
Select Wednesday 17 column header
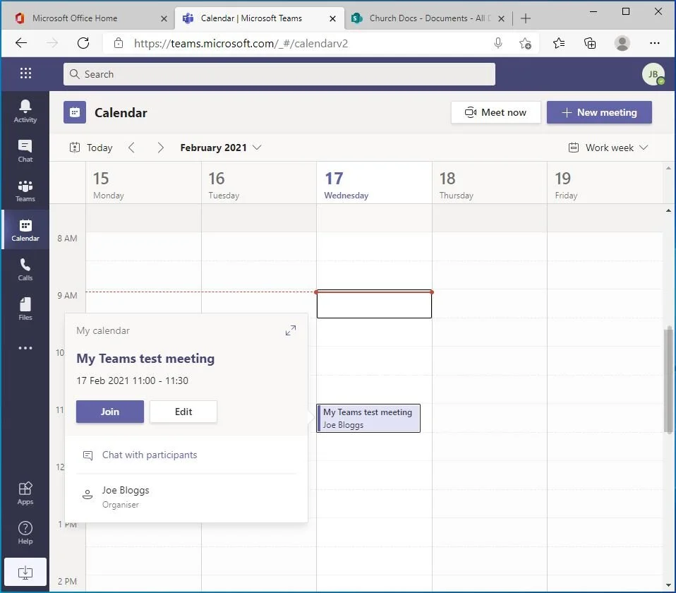[374, 184]
